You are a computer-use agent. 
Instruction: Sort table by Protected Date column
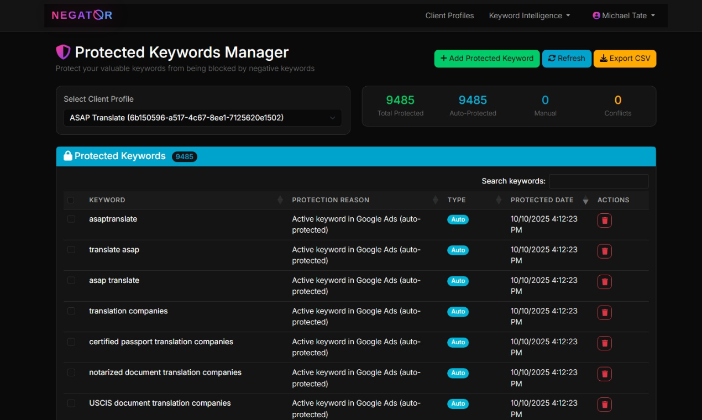pos(542,200)
